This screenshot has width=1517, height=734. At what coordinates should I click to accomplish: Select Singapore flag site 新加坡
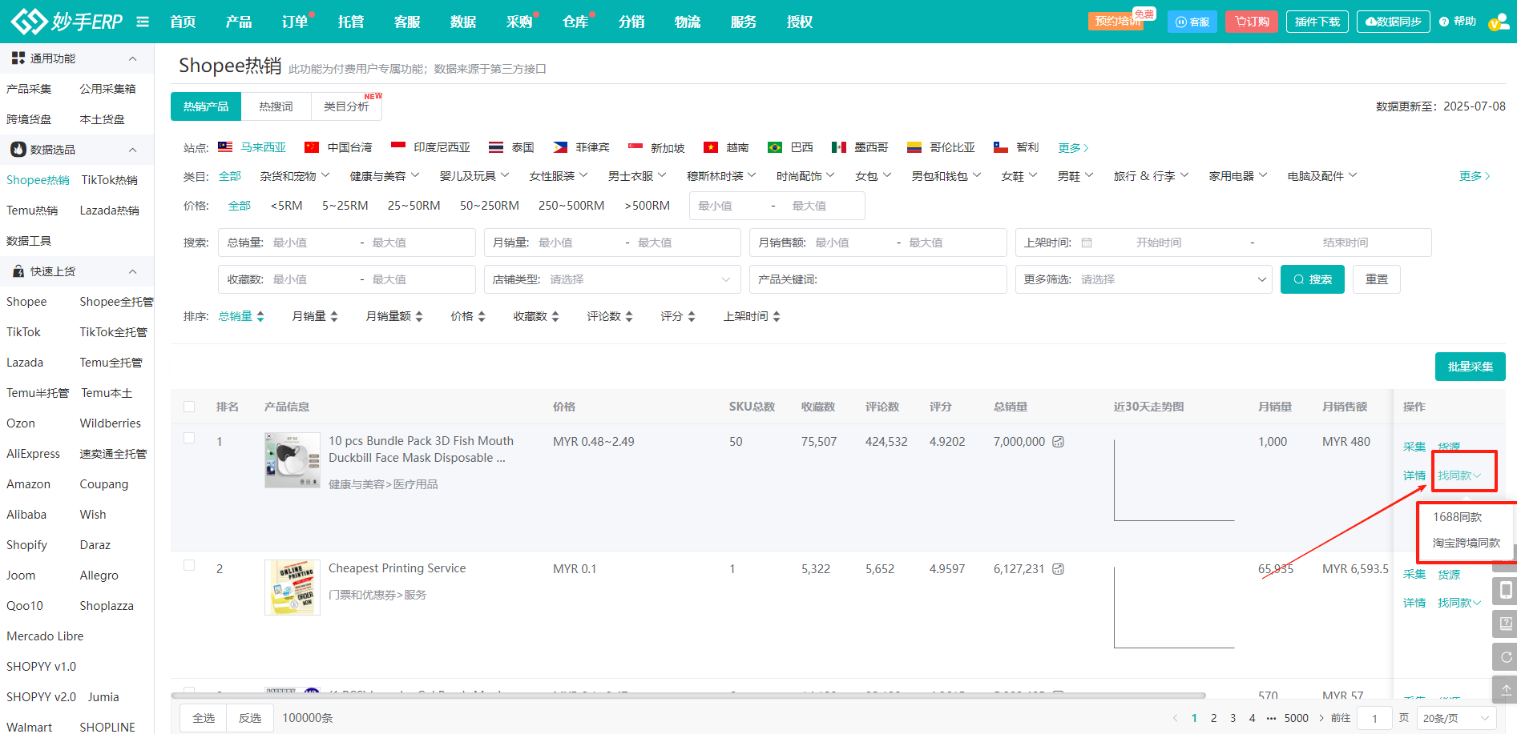pyautogui.click(x=656, y=147)
